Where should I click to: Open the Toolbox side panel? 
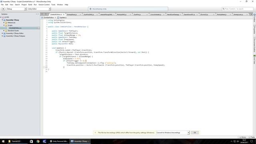[254, 18]
